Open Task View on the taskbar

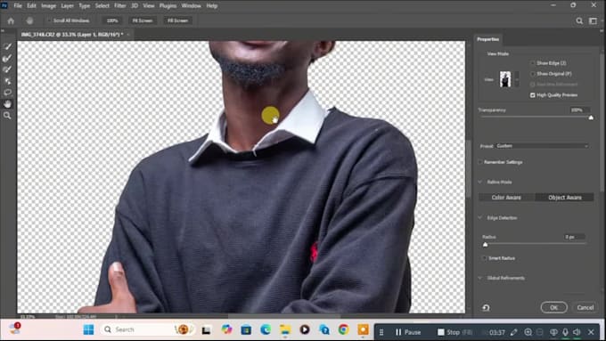(x=207, y=330)
